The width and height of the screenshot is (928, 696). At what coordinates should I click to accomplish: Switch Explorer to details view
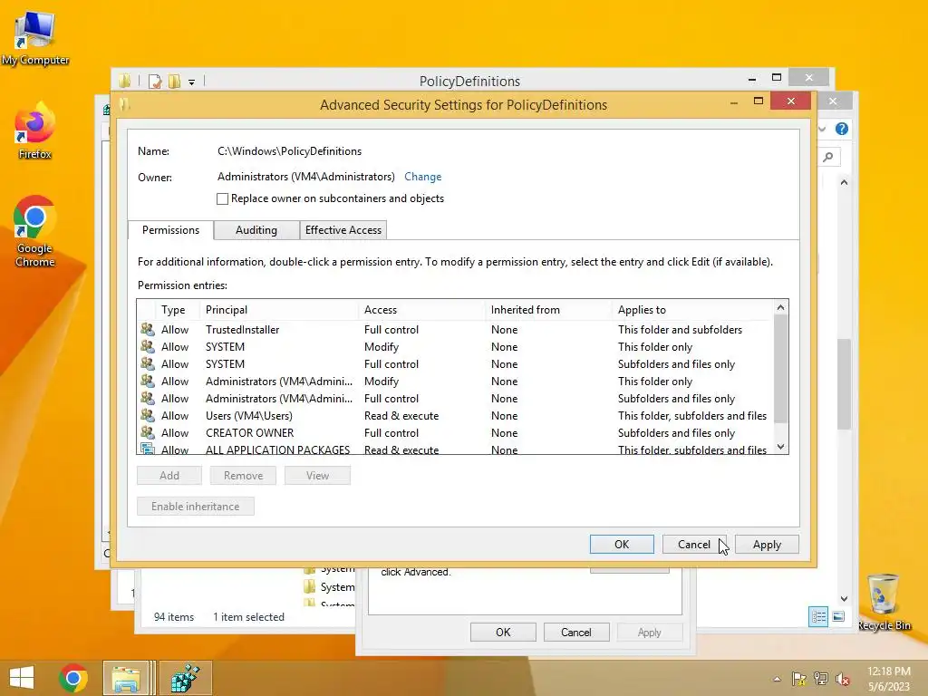pyautogui.click(x=818, y=616)
